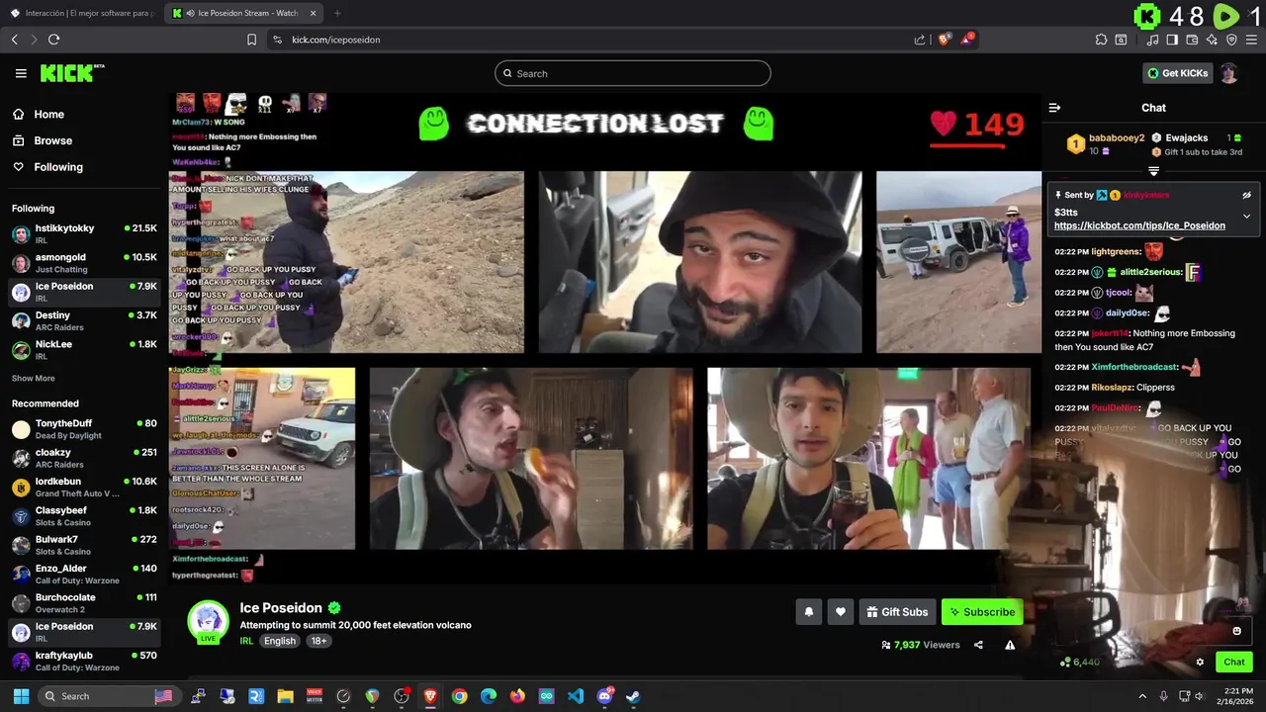Open the browser main menu icon
The width and height of the screenshot is (1266, 712).
(x=1252, y=40)
